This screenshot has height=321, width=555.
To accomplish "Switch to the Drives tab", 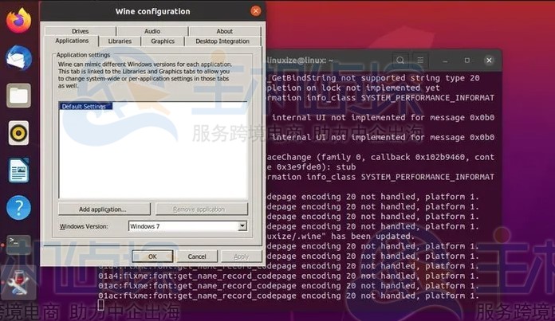I will tap(81, 31).
